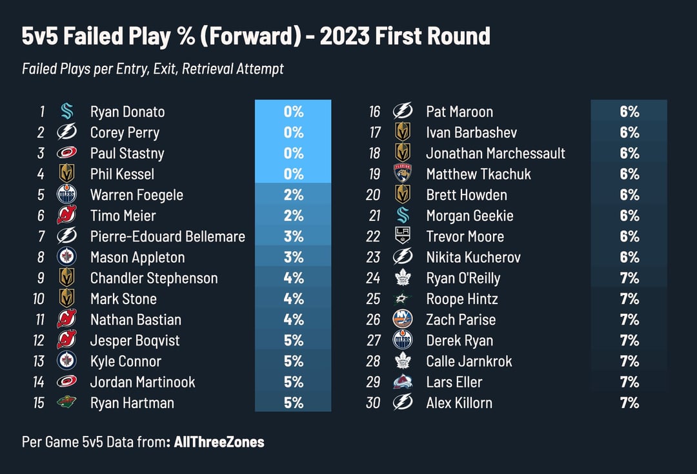Click the Golden Knights logo beside Phil Kessel
The width and height of the screenshot is (697, 474).
tap(66, 174)
